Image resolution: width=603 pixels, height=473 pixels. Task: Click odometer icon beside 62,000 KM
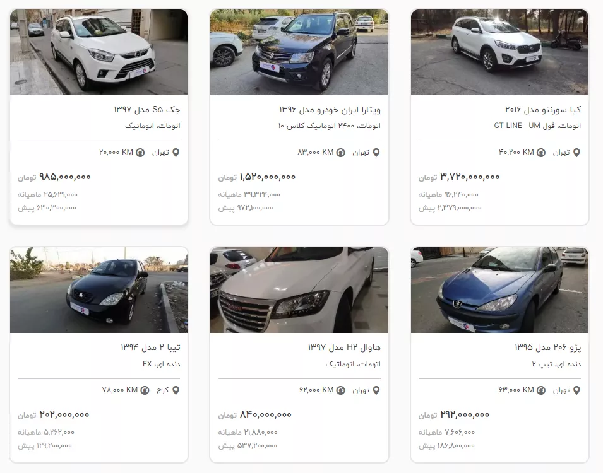341,390
